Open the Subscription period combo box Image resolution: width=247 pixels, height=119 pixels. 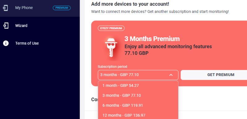[x=138, y=75]
